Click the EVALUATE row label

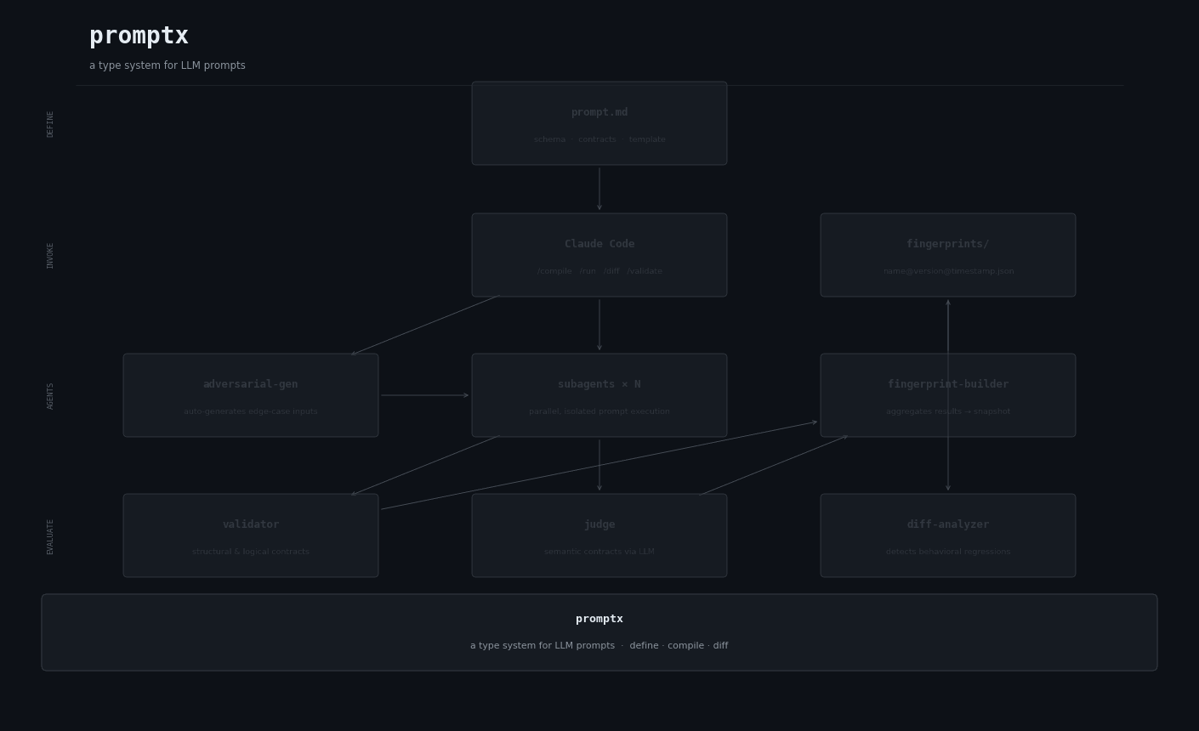tap(50, 536)
